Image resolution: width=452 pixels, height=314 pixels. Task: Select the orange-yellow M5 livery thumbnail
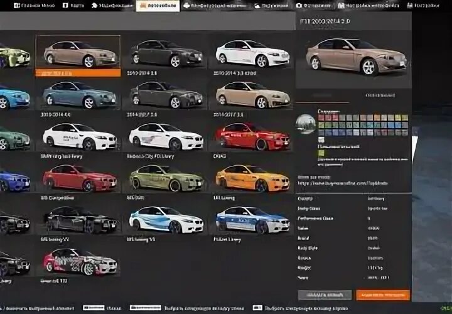click(x=252, y=178)
